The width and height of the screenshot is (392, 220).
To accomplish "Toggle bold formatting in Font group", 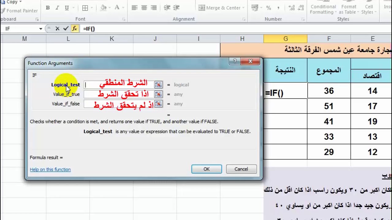I will click(48, 8).
